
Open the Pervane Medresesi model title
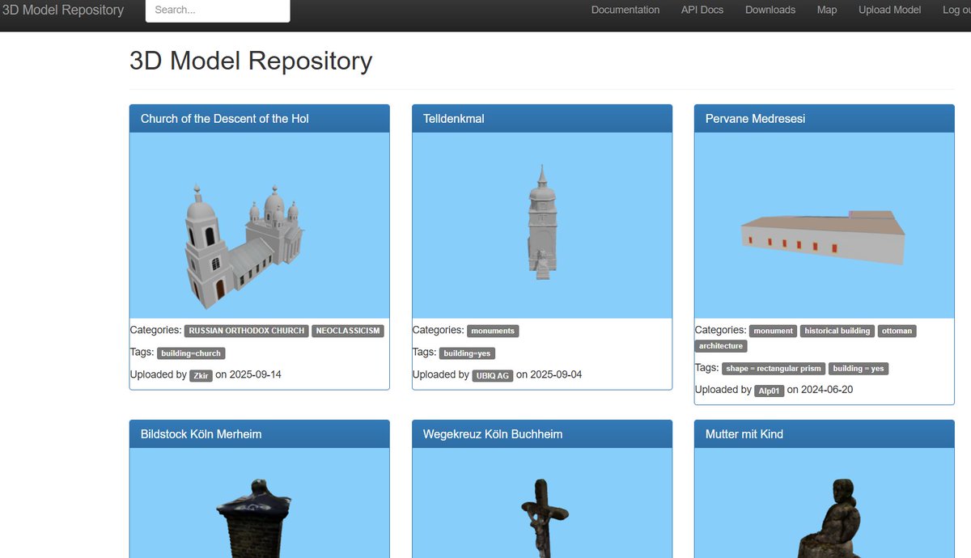(x=755, y=119)
